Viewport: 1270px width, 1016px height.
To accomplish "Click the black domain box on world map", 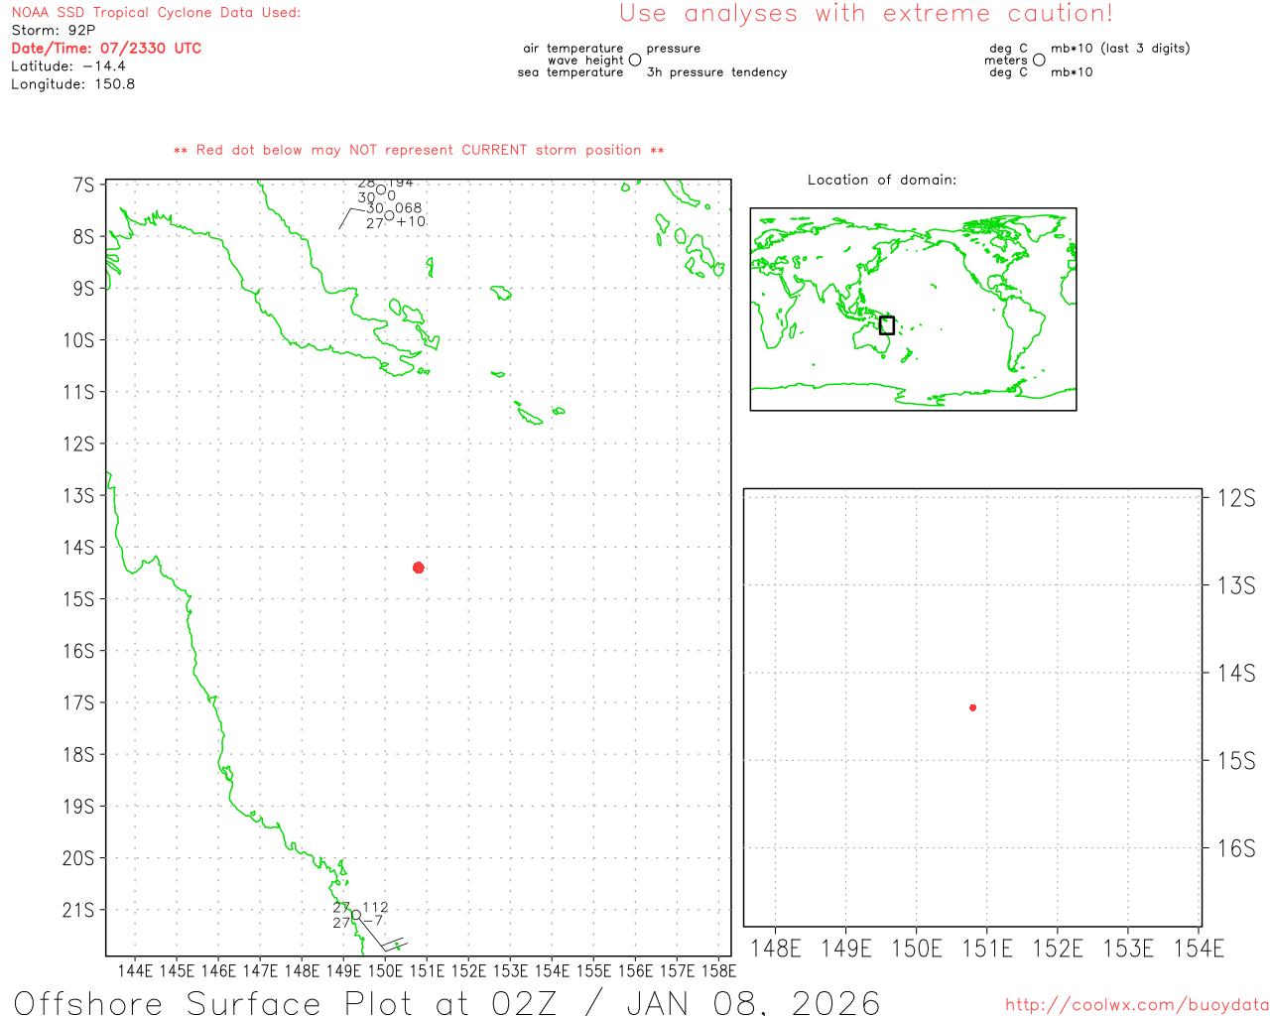I will pyautogui.click(x=887, y=325).
